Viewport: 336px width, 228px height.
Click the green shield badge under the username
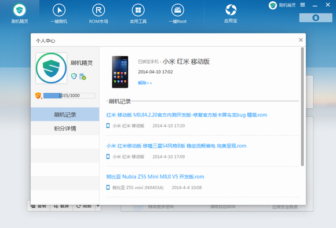coord(74,76)
